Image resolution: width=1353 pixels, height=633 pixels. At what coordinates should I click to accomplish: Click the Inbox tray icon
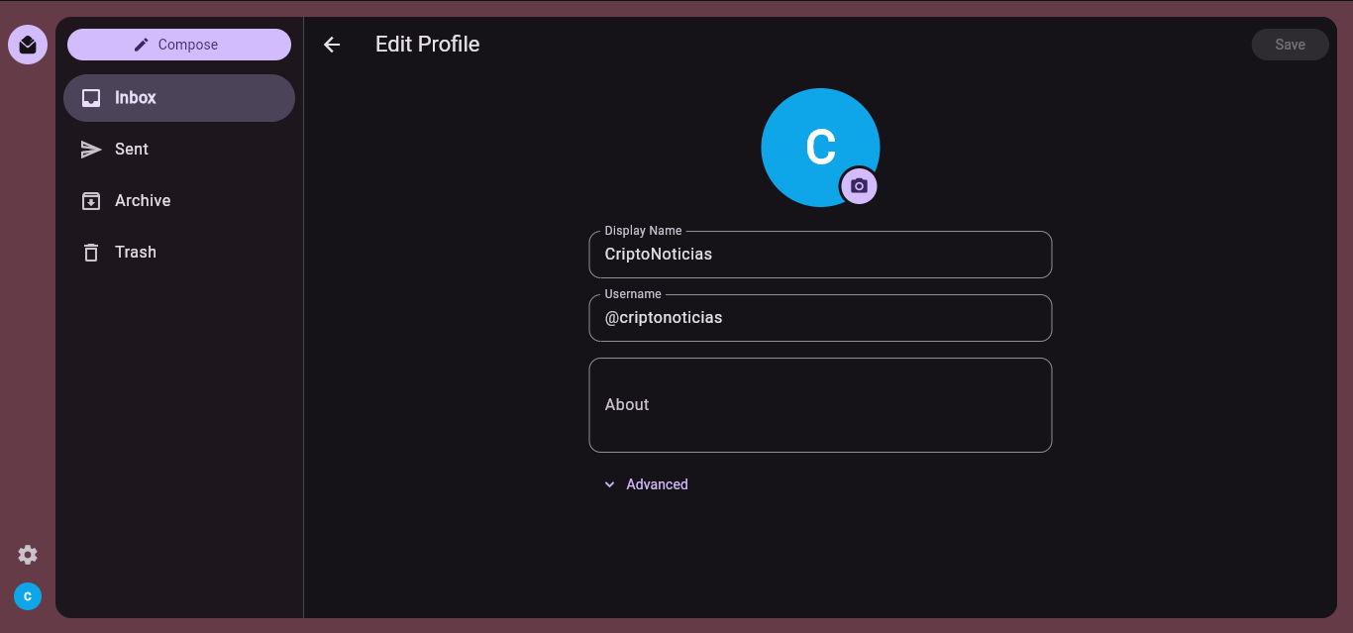coord(91,98)
